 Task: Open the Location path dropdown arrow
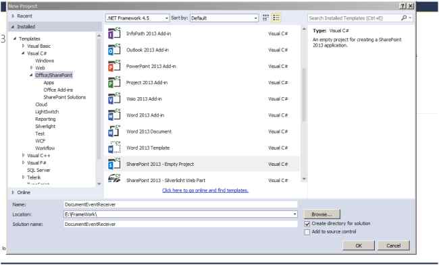(x=294, y=214)
